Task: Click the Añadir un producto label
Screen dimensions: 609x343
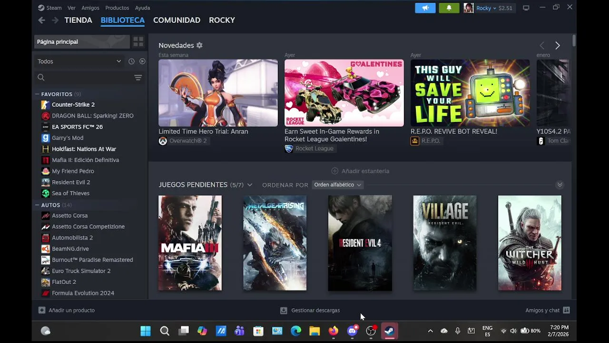Action: pyautogui.click(x=71, y=310)
